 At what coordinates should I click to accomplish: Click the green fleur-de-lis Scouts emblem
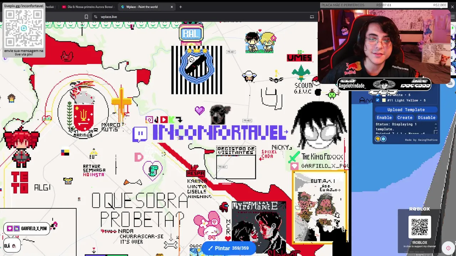(x=301, y=73)
